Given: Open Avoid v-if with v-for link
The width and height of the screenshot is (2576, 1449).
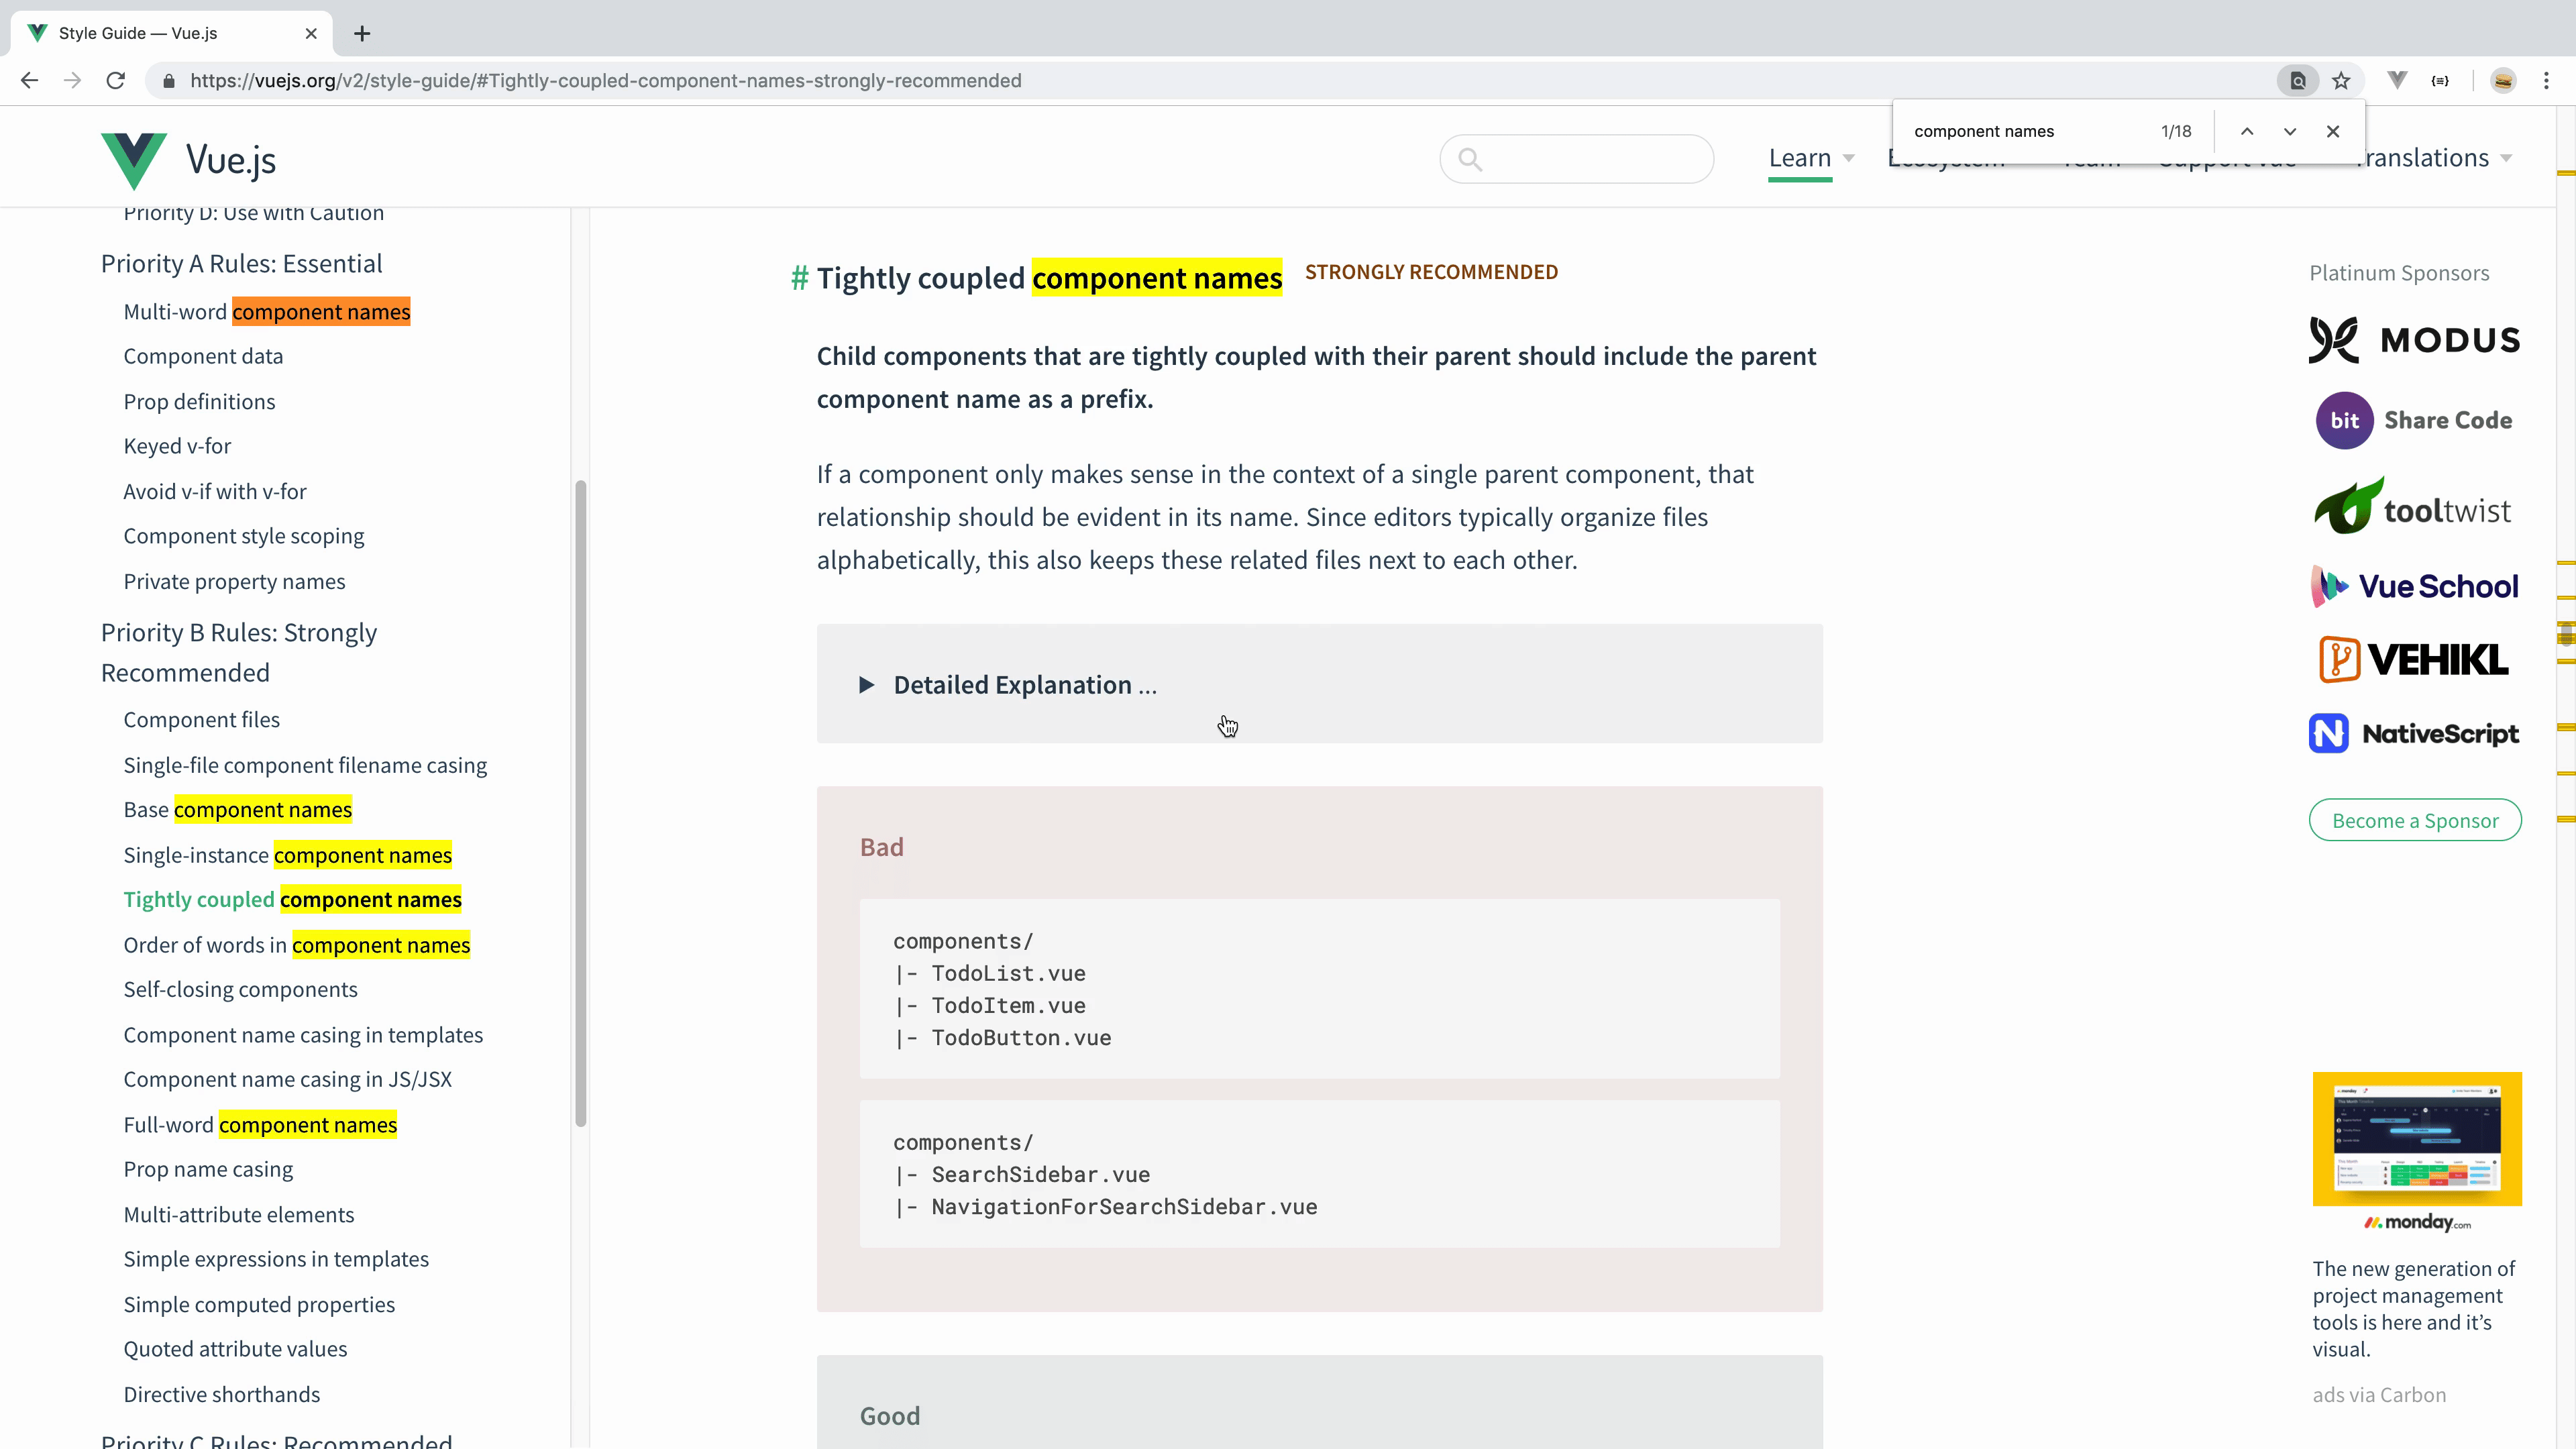Looking at the screenshot, I should tap(215, 492).
